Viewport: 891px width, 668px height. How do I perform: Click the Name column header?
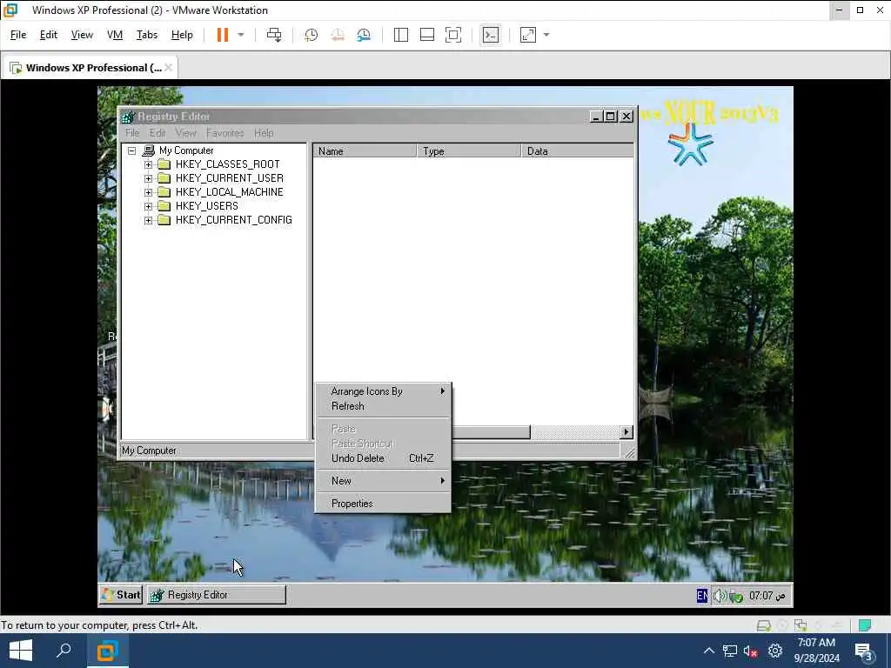(x=365, y=151)
